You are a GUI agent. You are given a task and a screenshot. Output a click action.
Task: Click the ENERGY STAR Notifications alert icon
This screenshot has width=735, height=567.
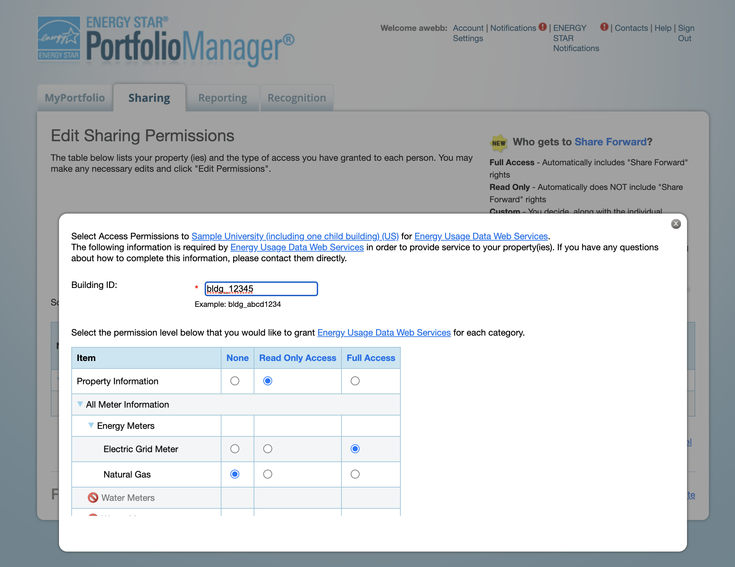pyautogui.click(x=604, y=27)
